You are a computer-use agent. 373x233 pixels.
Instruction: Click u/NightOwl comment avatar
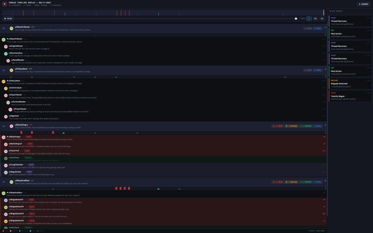pyautogui.click(x=6, y=117)
